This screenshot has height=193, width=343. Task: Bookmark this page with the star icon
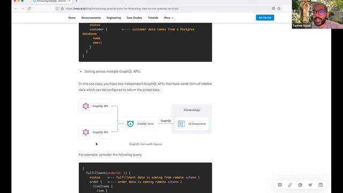pos(279,9)
